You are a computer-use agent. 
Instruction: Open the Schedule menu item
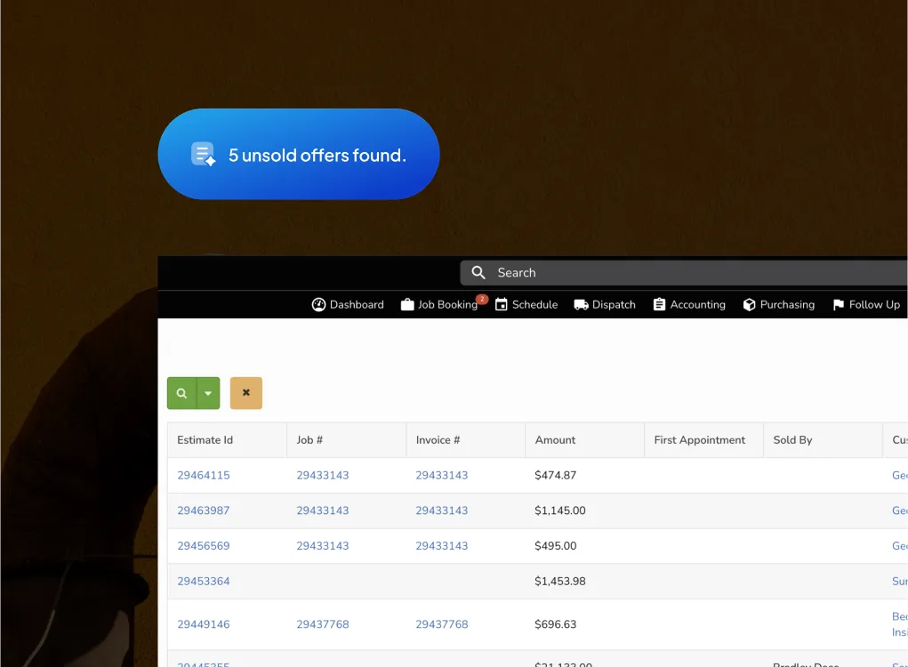tap(526, 304)
